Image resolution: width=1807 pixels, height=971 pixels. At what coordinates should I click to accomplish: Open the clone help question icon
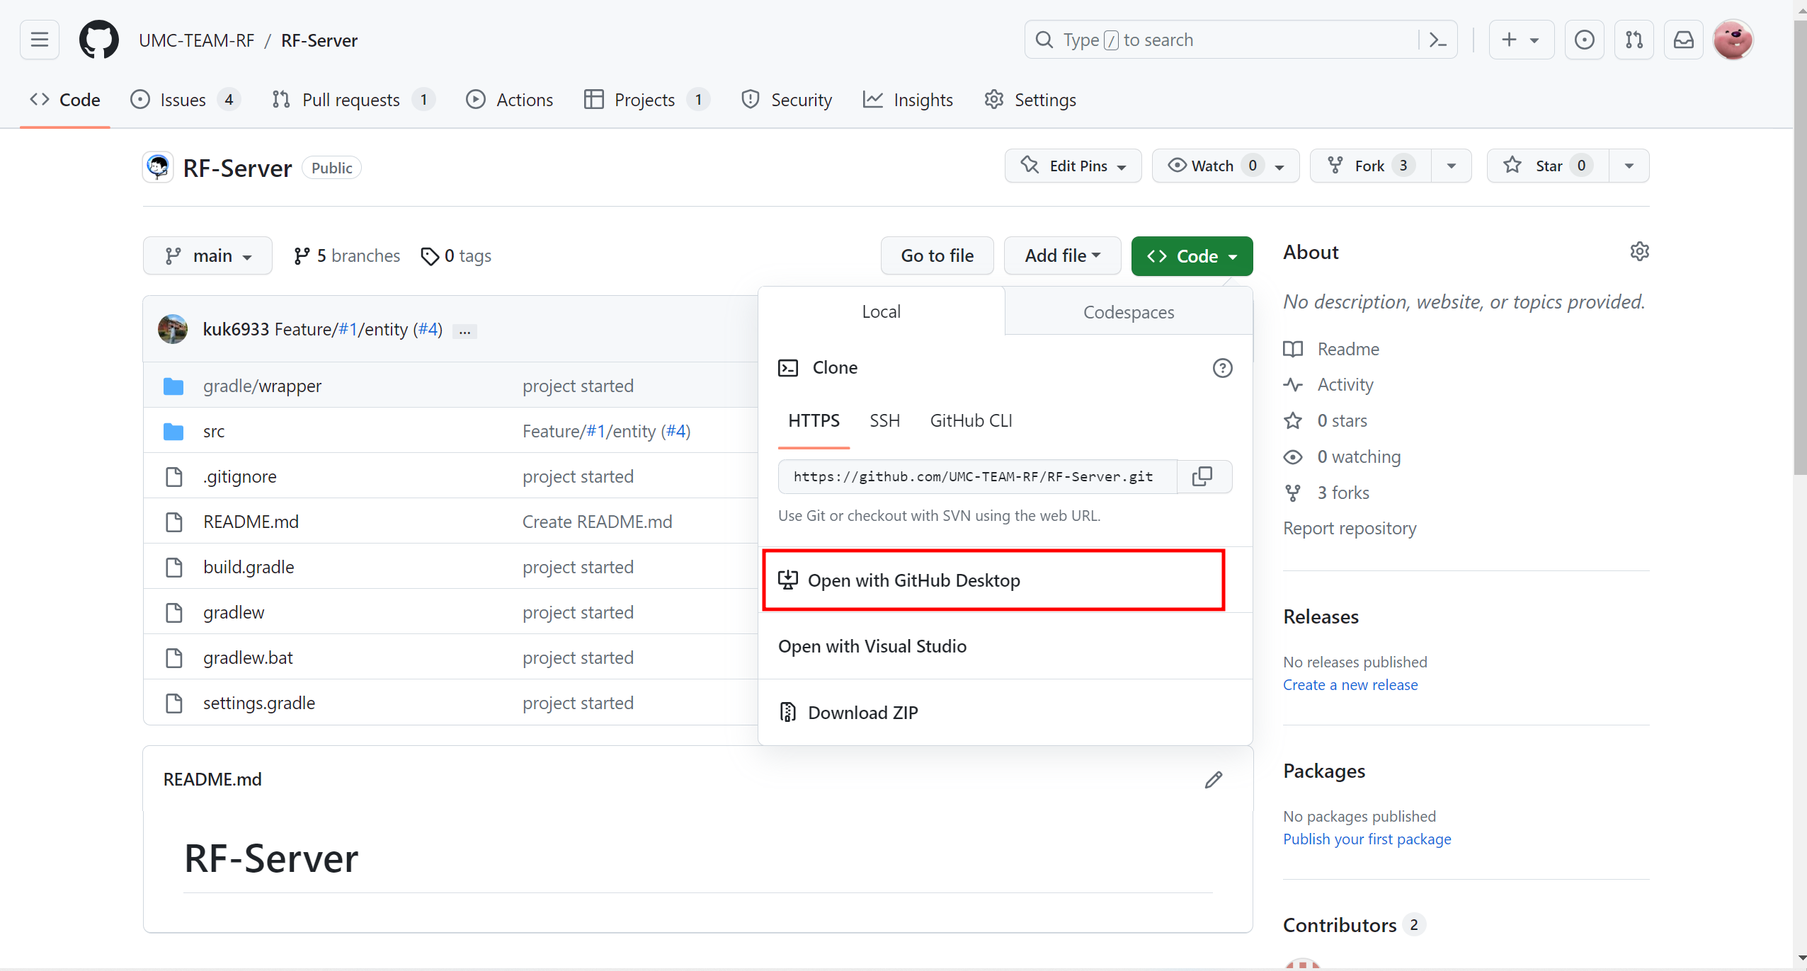tap(1222, 368)
